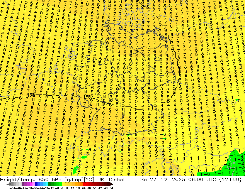Click the '150' height contour label
The width and height of the screenshot is (245, 189).
[x=87, y=97]
